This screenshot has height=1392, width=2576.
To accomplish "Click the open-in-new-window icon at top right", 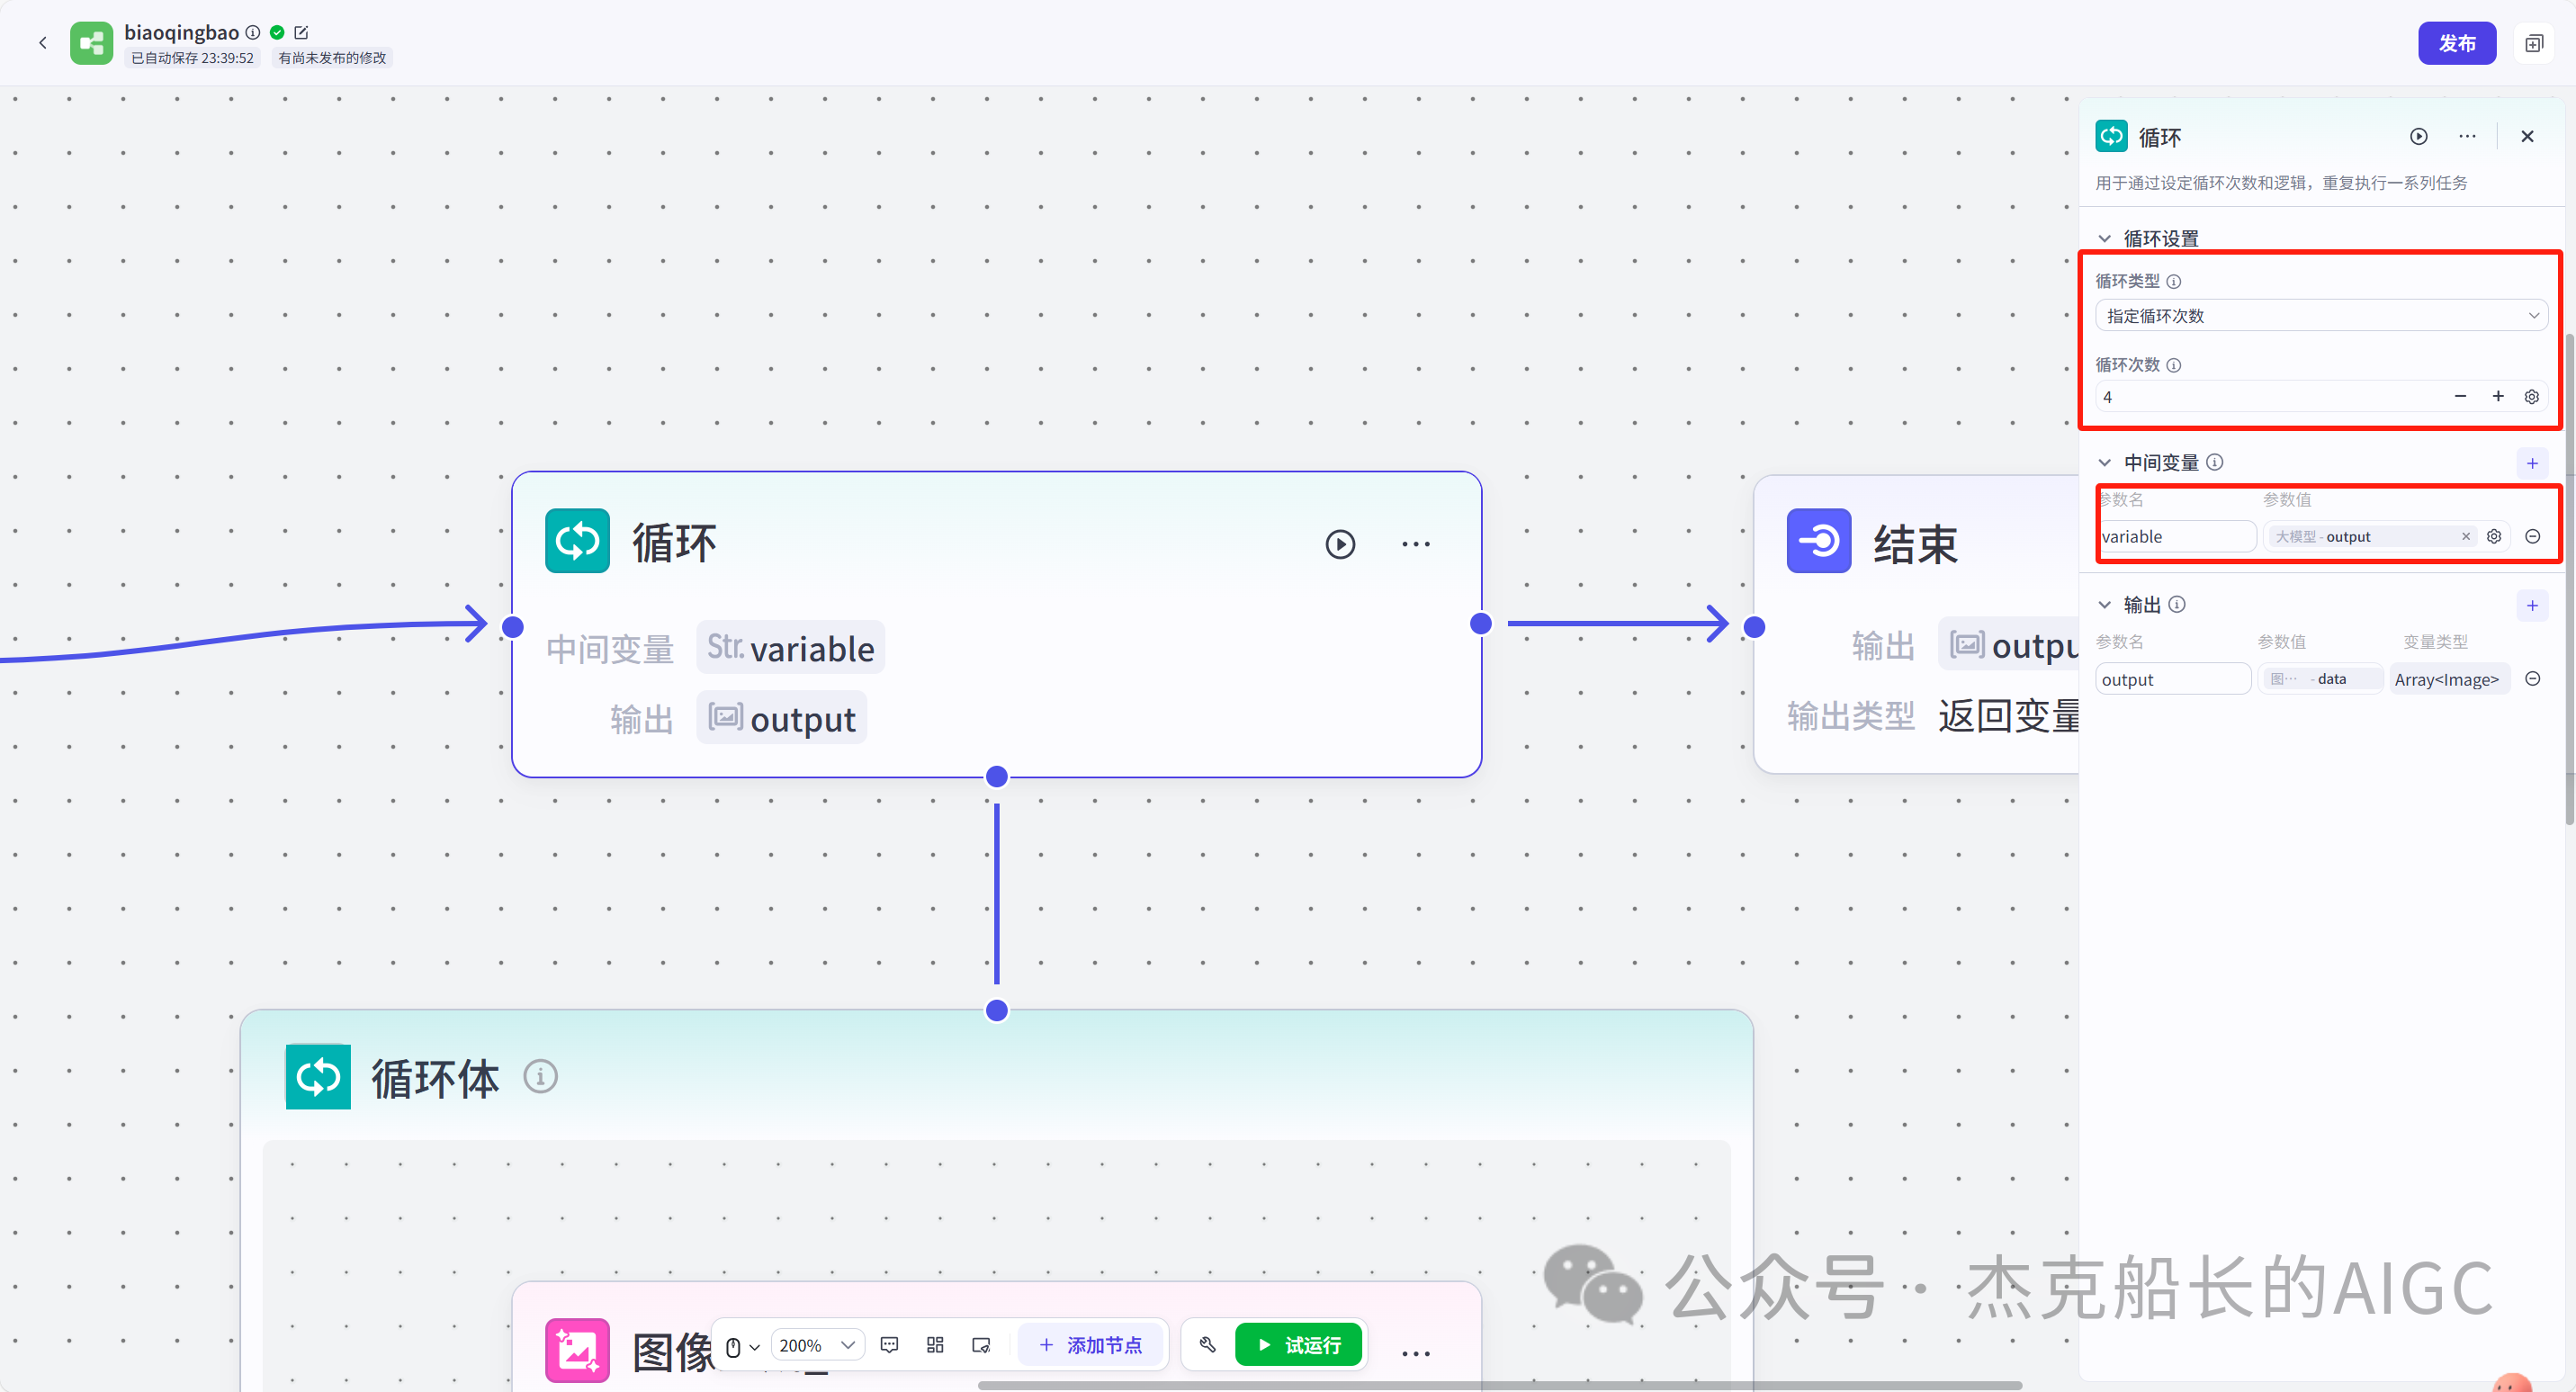I will 2535,42.
